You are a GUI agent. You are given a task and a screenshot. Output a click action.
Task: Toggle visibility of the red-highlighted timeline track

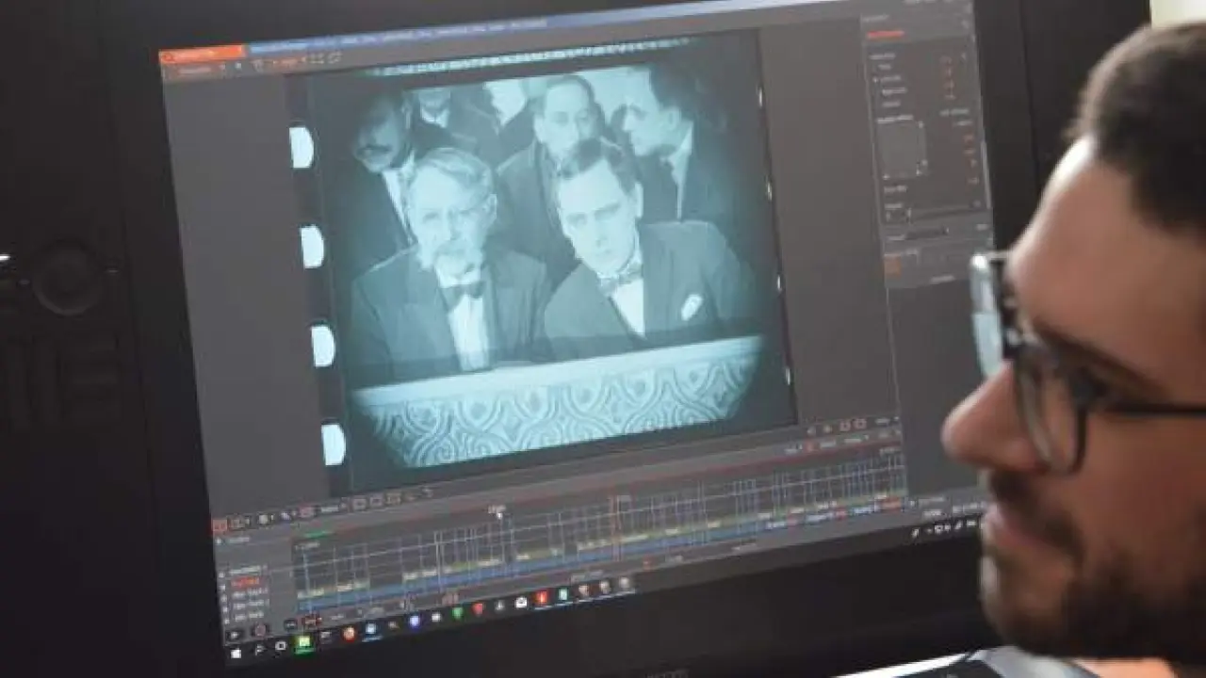click(x=224, y=583)
